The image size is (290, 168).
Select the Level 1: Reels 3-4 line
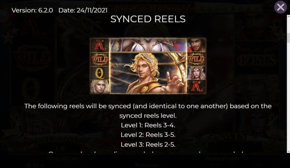tap(148, 125)
